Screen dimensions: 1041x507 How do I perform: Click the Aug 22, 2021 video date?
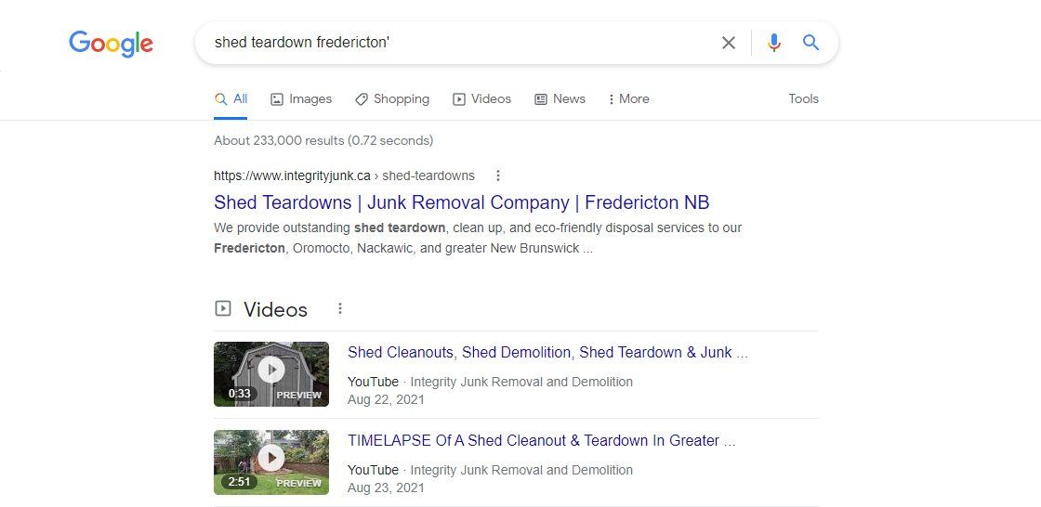tap(386, 399)
